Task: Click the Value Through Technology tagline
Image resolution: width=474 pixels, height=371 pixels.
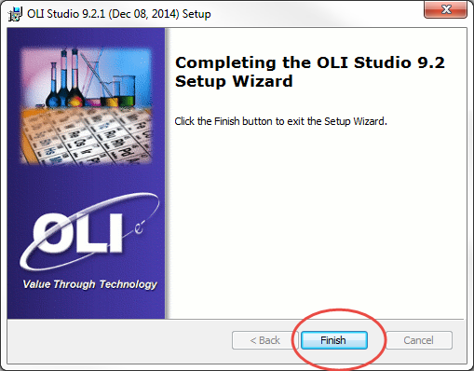Action: (90, 284)
